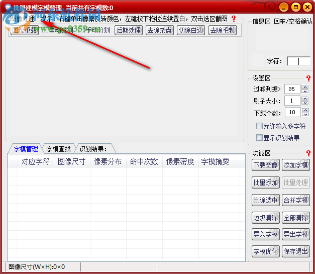Focus the 字符 input box
315x274 pixels.
click(299, 61)
